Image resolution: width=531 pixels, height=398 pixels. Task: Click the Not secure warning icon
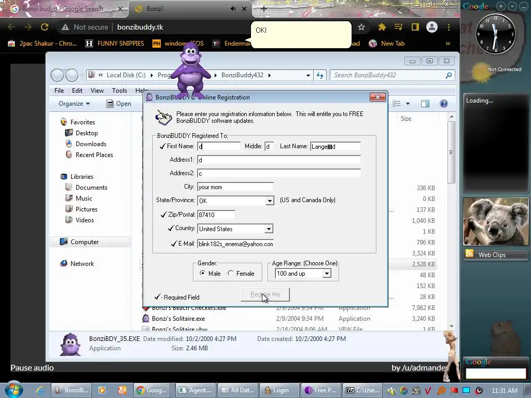click(65, 27)
